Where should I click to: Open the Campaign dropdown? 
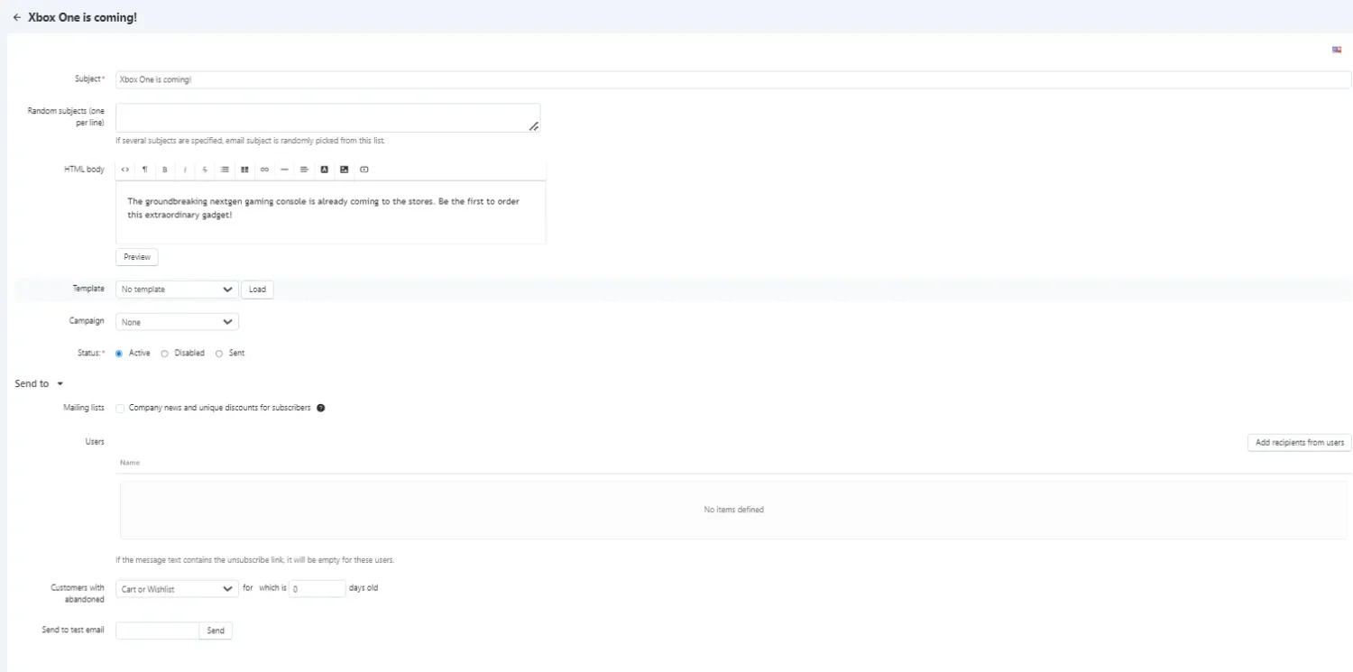click(x=177, y=322)
